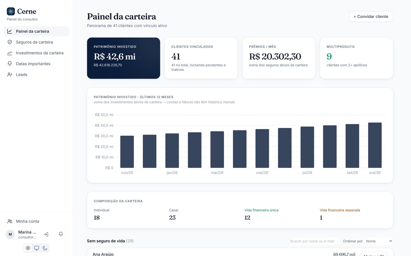Click the out/26 chart bar
411x256 pixels.
pos(375,145)
